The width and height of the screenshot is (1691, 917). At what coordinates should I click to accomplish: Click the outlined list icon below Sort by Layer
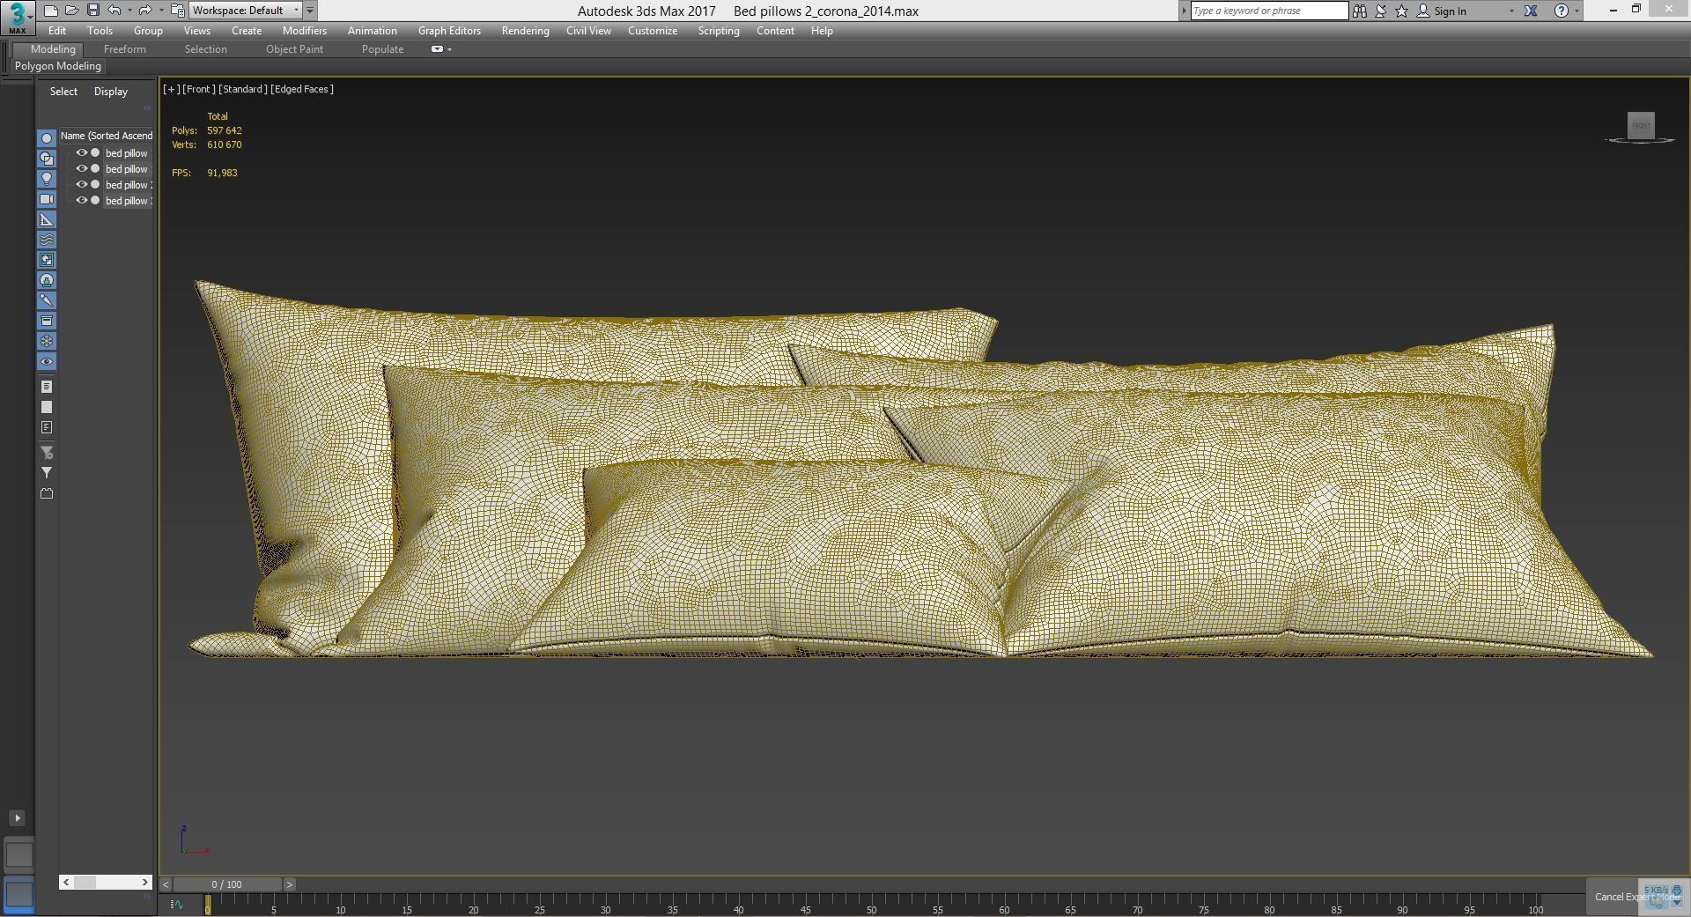pyautogui.click(x=47, y=427)
